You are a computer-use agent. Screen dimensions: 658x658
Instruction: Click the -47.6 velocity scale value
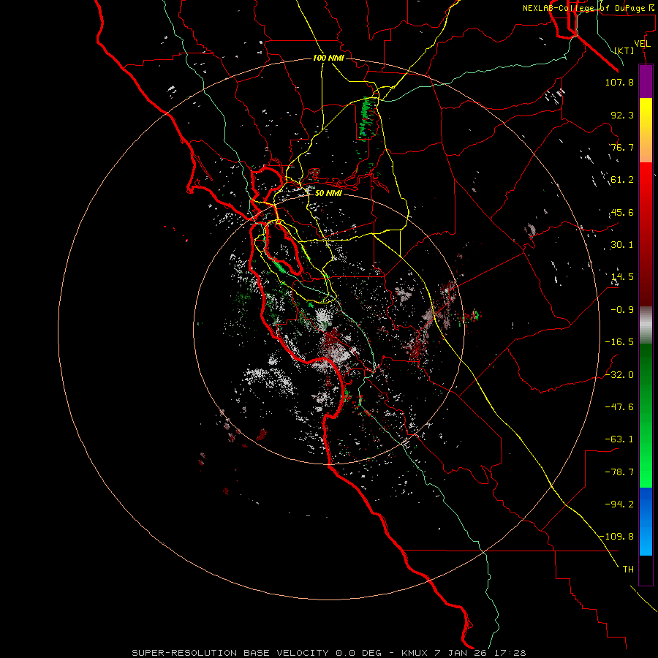coord(619,407)
